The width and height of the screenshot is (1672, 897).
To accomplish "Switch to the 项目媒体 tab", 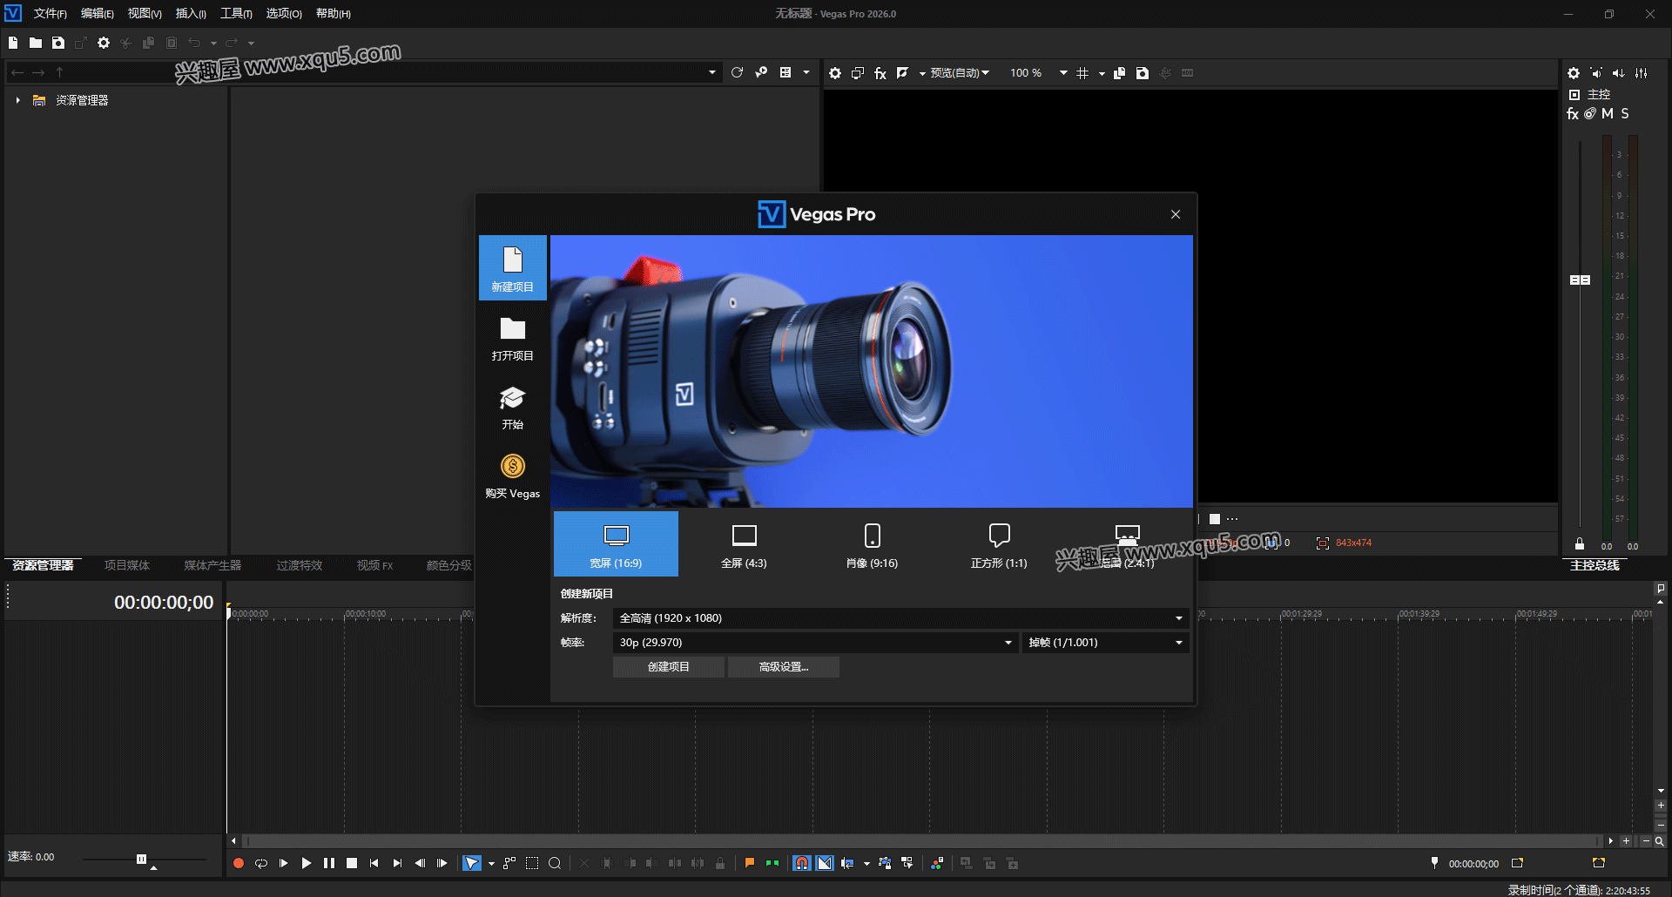I will pyautogui.click(x=127, y=565).
